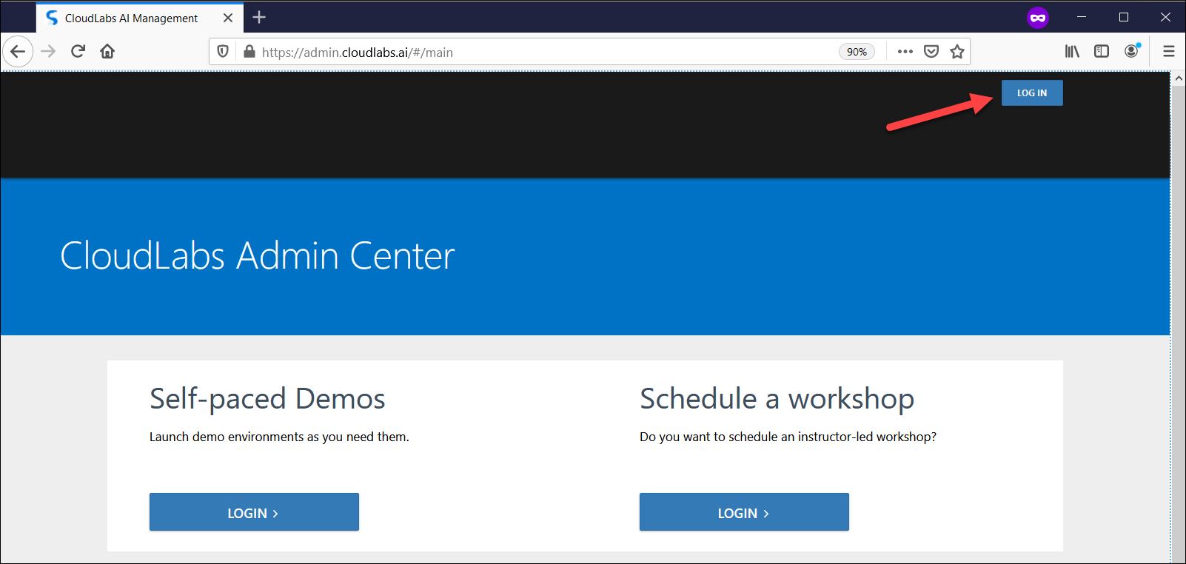This screenshot has height=564, width=1186.
Task: Go to the browser Home page
Action: (107, 51)
